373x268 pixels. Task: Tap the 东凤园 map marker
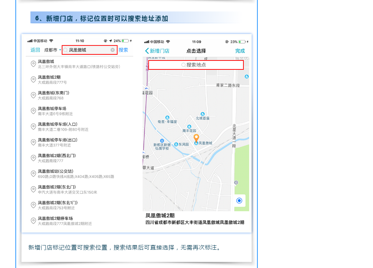tap(176, 144)
